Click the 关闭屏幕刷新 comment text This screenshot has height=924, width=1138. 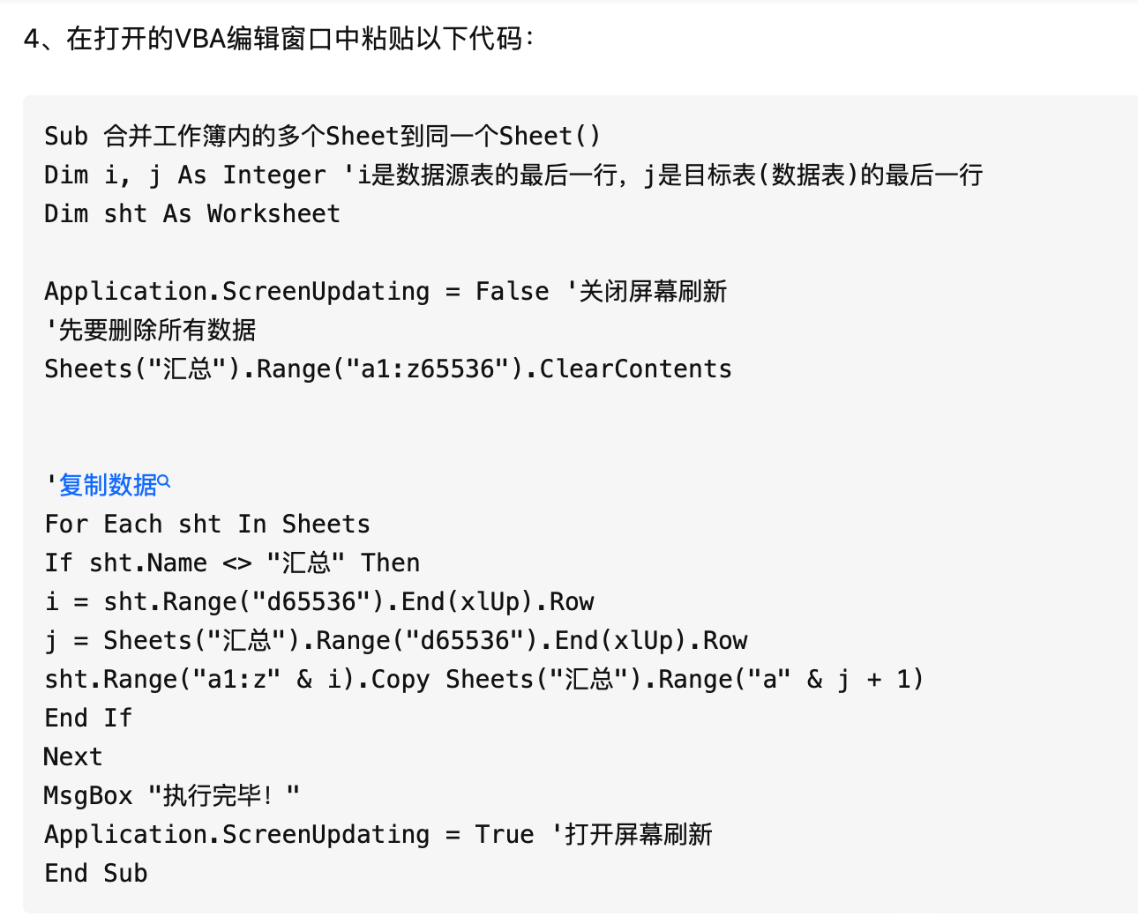(653, 292)
